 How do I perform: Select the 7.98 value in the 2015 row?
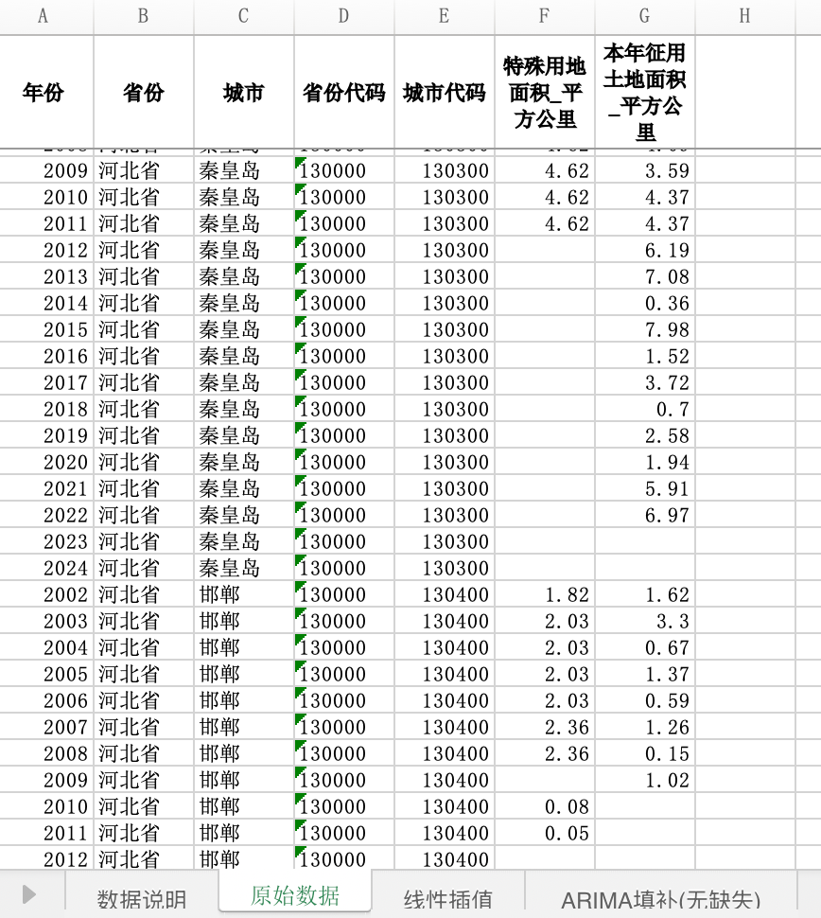(645, 329)
